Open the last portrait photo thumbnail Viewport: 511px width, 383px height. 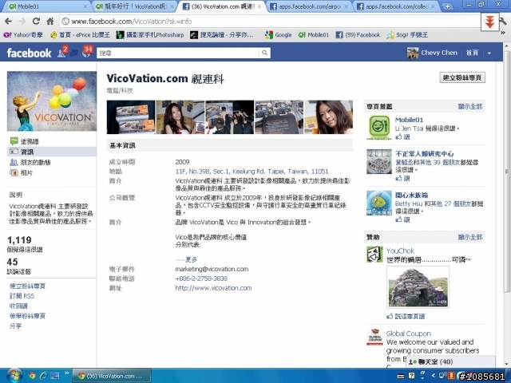(x=328, y=117)
